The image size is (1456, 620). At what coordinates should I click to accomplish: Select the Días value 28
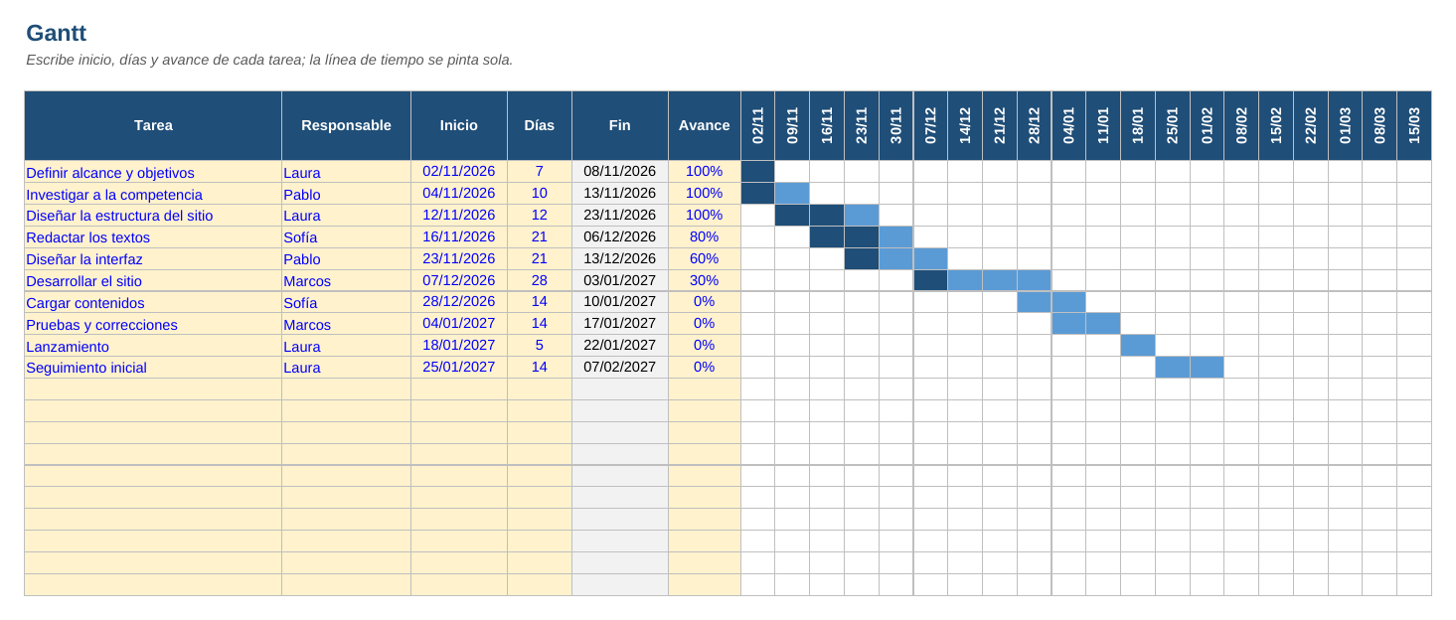click(540, 281)
